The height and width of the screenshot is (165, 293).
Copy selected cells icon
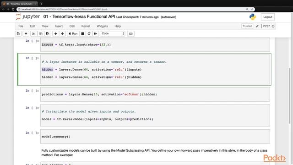tap(41, 33)
